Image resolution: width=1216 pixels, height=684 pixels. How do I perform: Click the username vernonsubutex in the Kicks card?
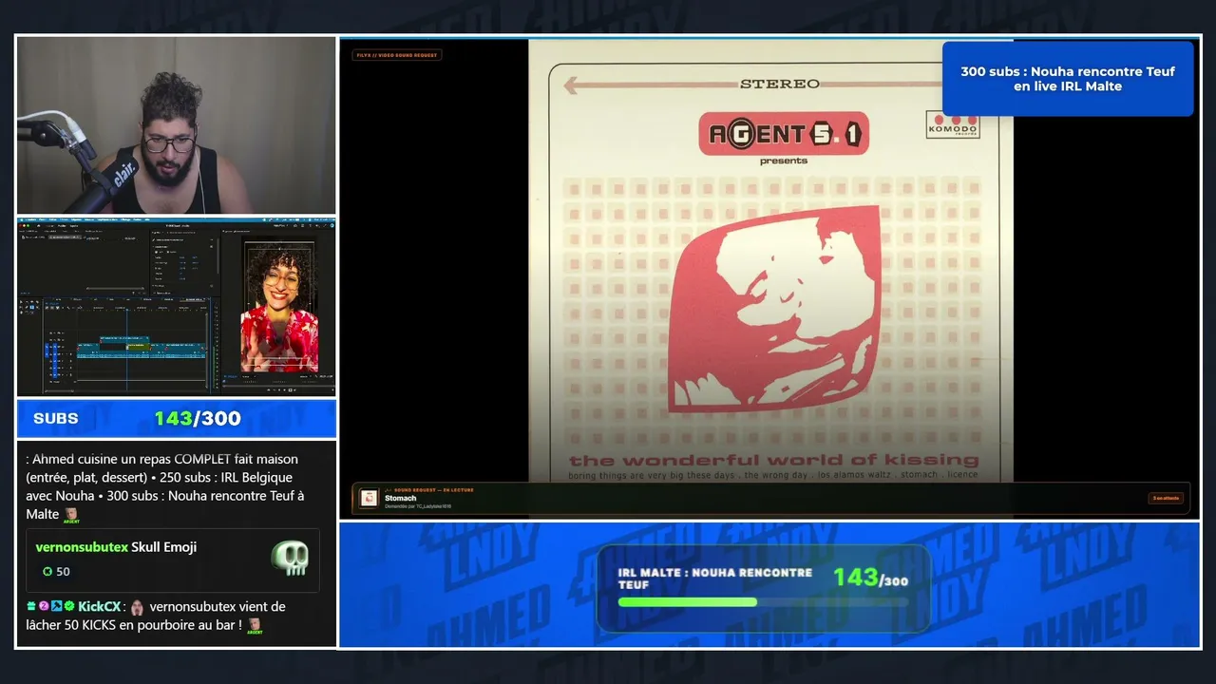(x=82, y=547)
